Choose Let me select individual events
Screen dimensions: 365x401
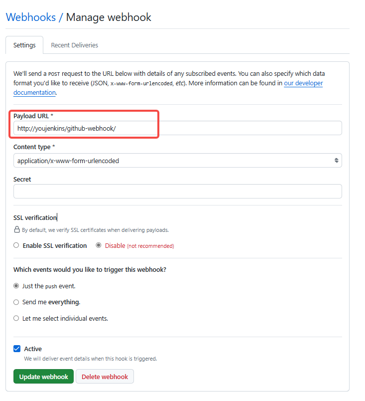(16, 318)
